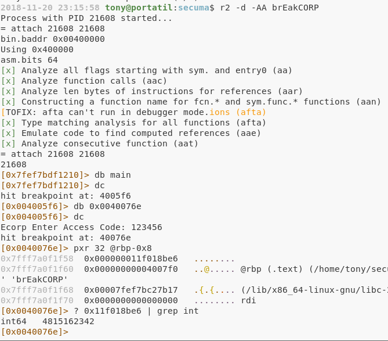The image size is (388, 341).
Task: Click the tony@portatil username in prompt
Action: pyautogui.click(x=139, y=8)
